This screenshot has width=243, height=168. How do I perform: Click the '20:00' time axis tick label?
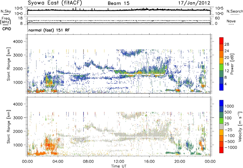click(x=180, y=162)
